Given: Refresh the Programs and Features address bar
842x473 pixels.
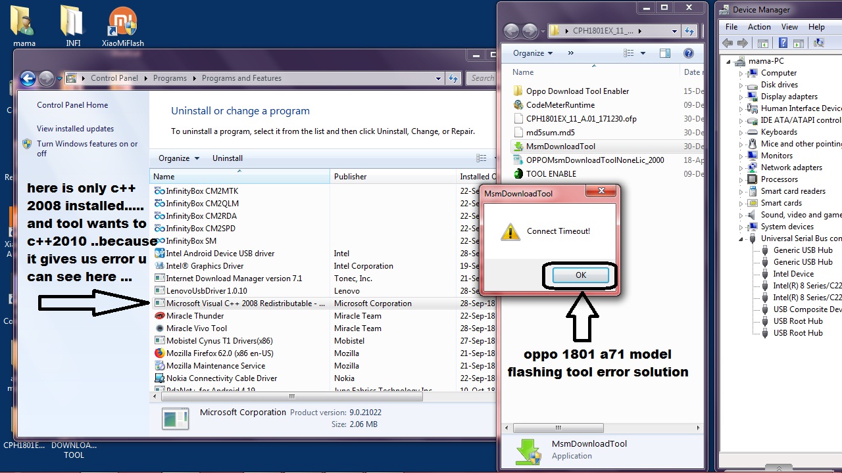Looking at the screenshot, I should click(x=453, y=78).
